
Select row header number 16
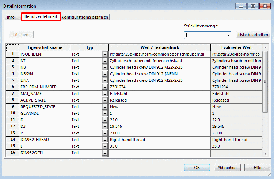pyautogui.click(x=12, y=153)
